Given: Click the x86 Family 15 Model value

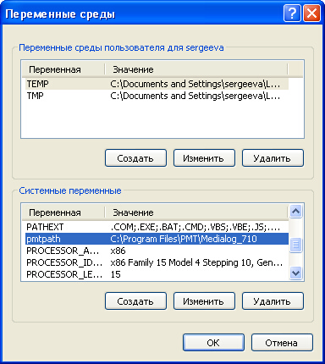Looking at the screenshot, I should 196,262.
